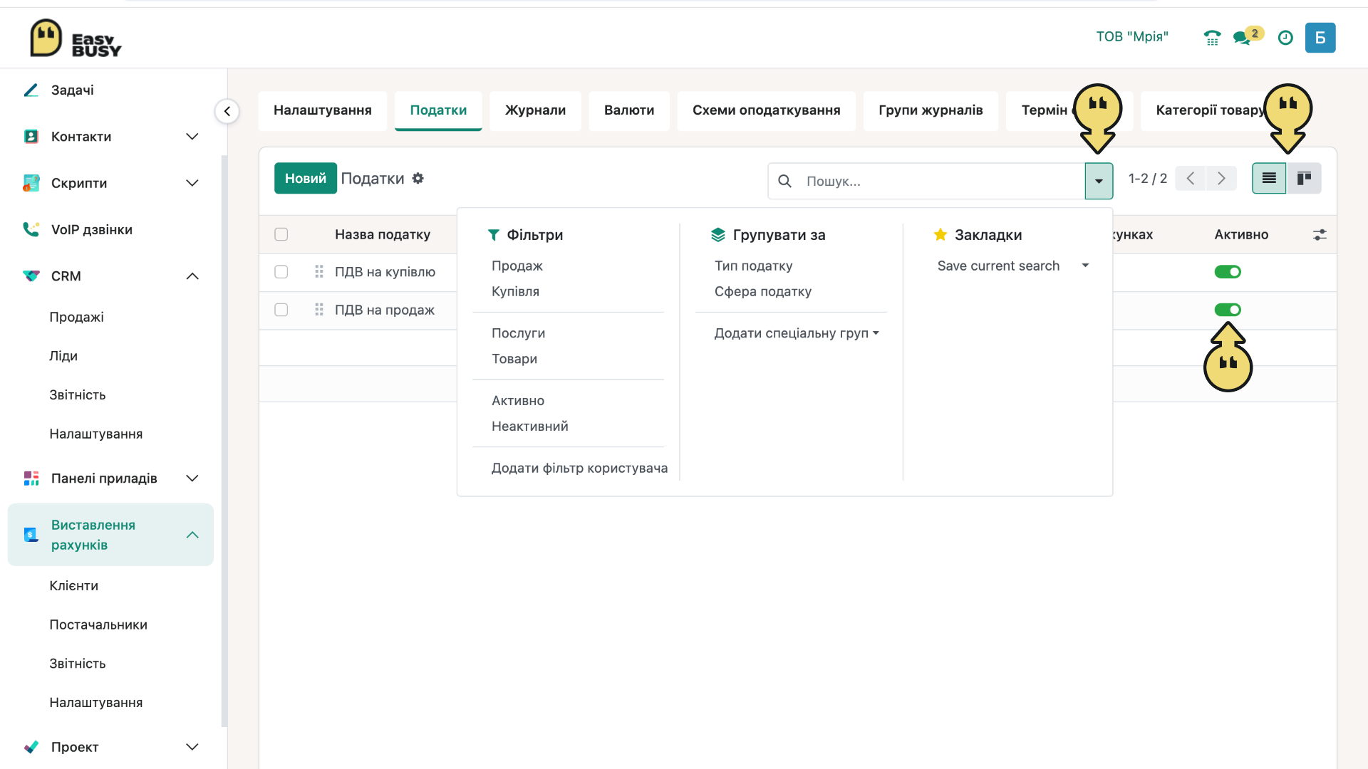Group by Тип податку

tap(753, 266)
